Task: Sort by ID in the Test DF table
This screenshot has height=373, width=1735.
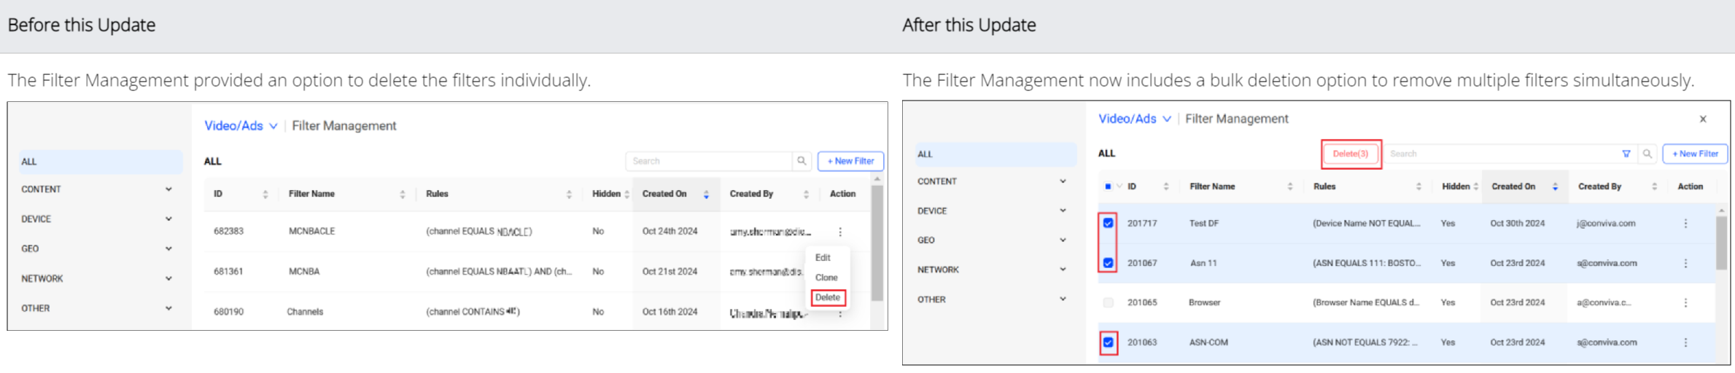Action: point(1165,186)
